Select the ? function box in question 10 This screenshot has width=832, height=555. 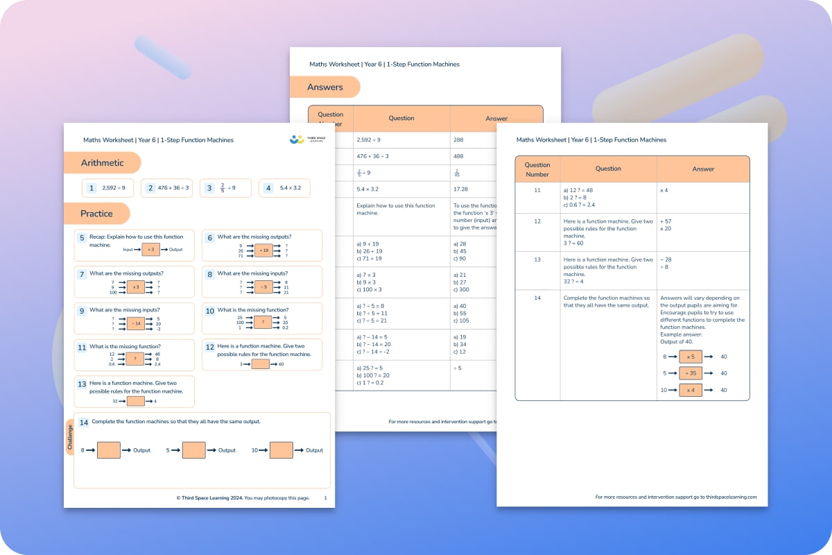[x=263, y=322]
